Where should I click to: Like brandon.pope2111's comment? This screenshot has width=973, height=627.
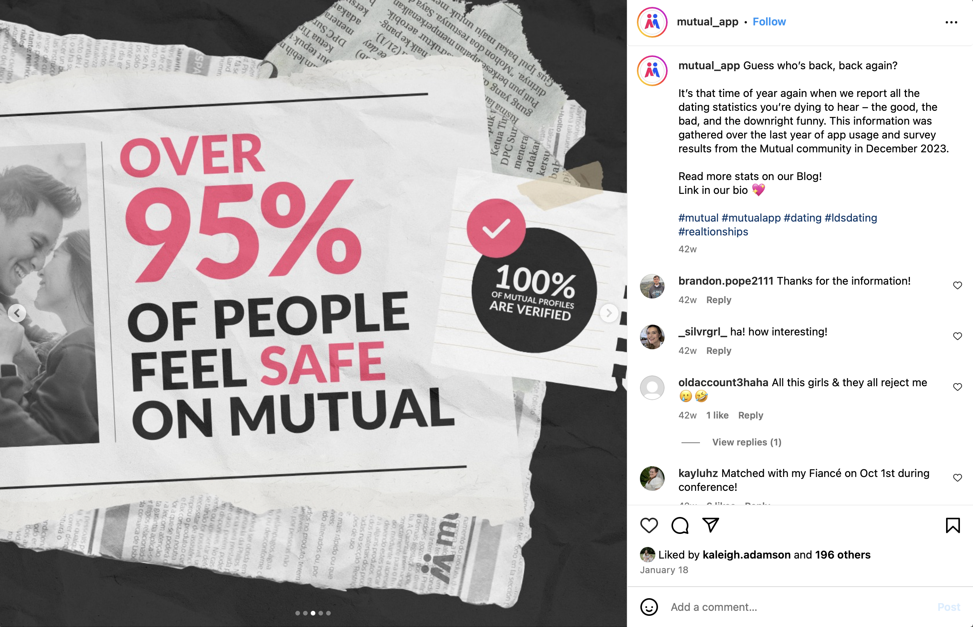957,285
